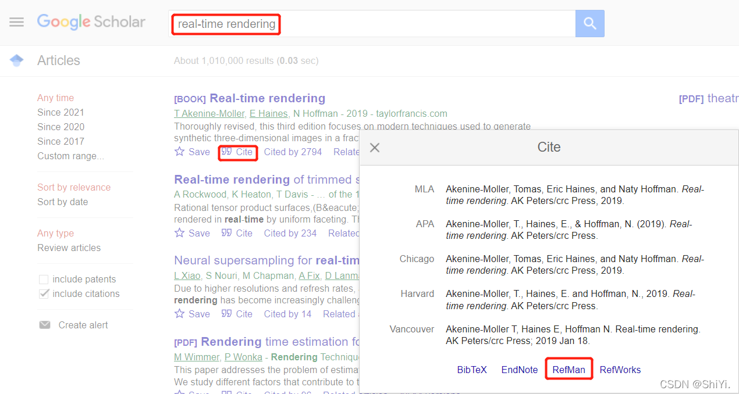Open author A Fix profile
This screenshot has height=394, width=739.
309,275
